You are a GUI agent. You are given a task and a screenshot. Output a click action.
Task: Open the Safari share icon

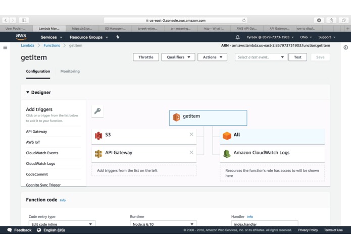331,20
